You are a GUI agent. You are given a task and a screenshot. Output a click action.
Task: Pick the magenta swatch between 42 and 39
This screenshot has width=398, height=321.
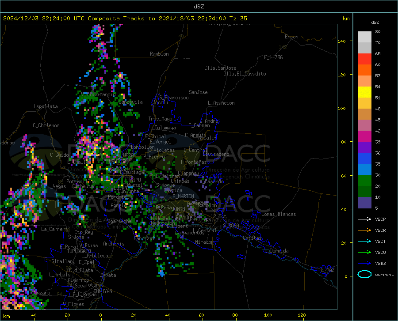coord(364,136)
